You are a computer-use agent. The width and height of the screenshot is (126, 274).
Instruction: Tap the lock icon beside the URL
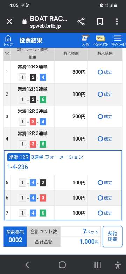tap(24, 22)
